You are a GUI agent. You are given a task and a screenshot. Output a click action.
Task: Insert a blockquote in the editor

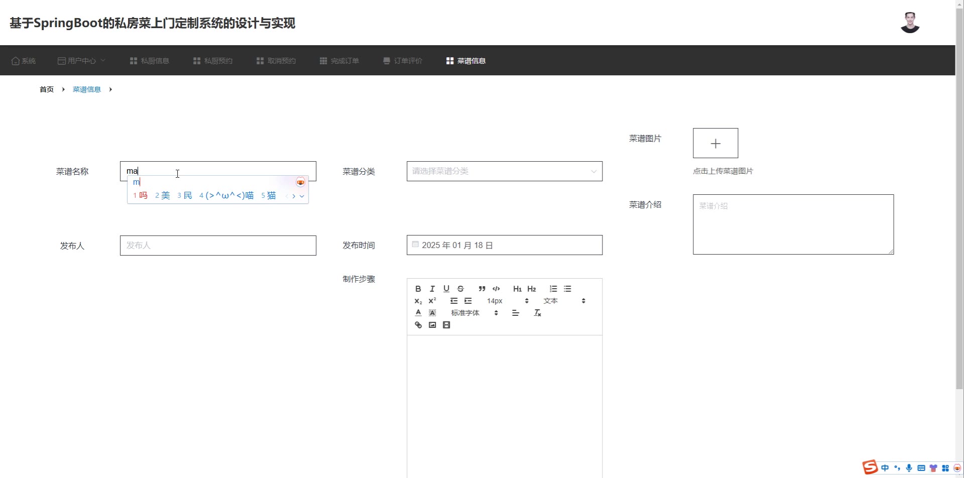[481, 289]
